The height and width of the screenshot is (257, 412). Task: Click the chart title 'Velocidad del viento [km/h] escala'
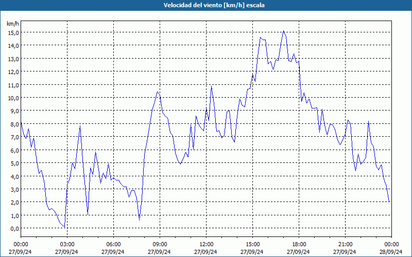[x=214, y=5]
